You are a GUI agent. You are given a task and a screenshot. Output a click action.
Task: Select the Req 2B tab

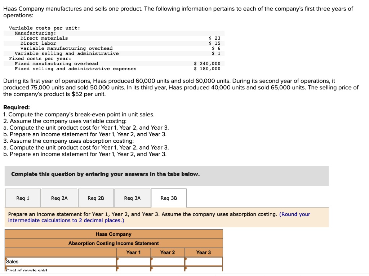coord(95,198)
